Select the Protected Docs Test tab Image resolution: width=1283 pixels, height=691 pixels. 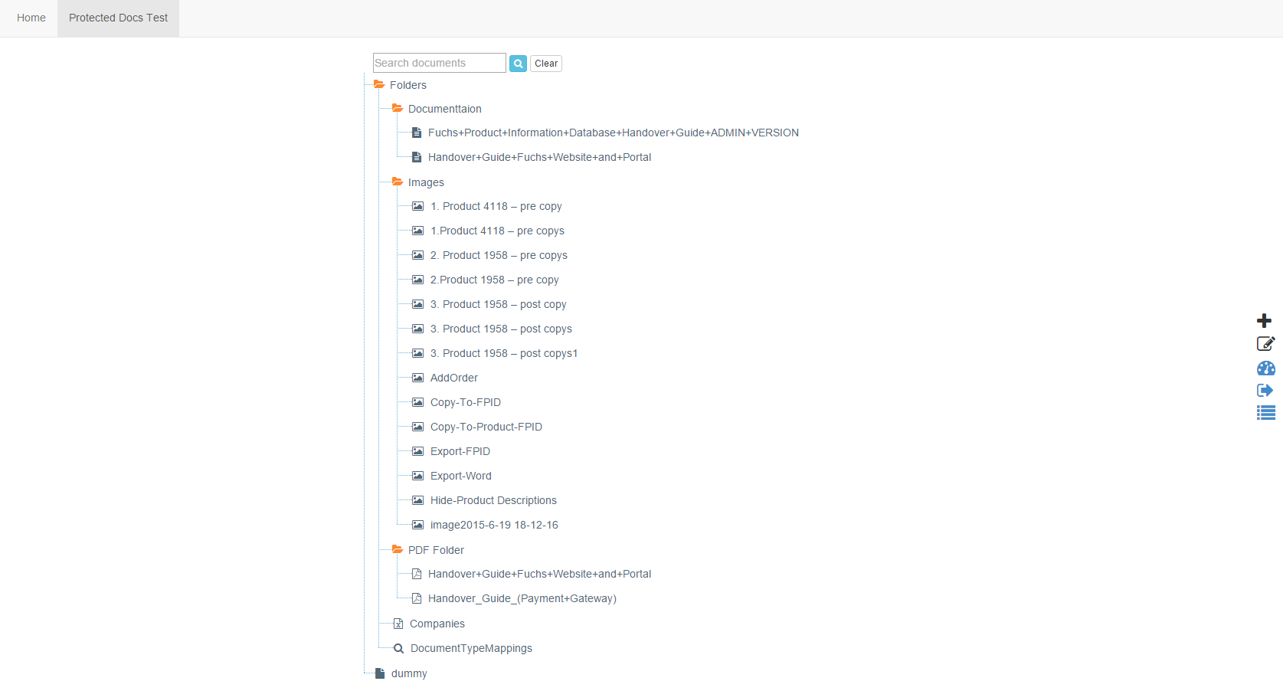pos(118,18)
